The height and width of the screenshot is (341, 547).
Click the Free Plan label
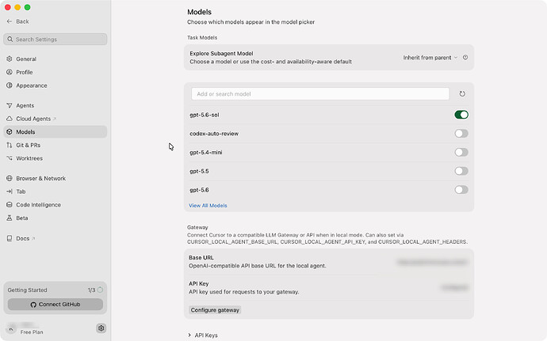(32, 332)
